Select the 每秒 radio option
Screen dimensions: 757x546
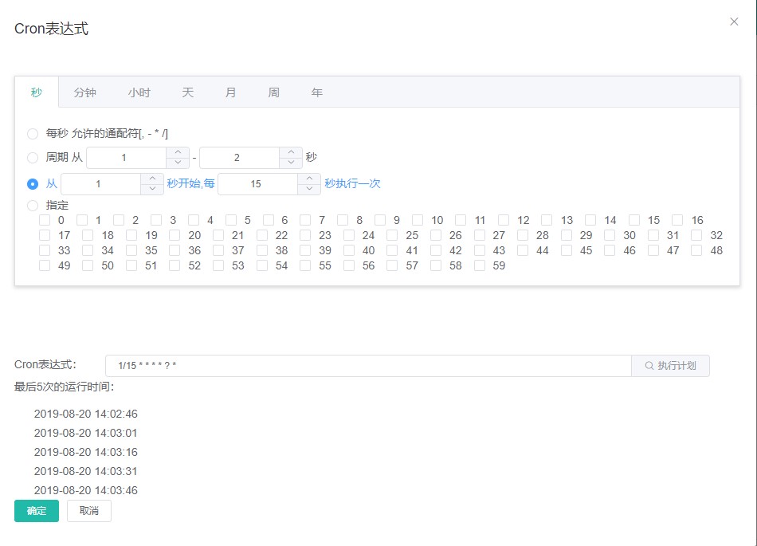tap(32, 134)
